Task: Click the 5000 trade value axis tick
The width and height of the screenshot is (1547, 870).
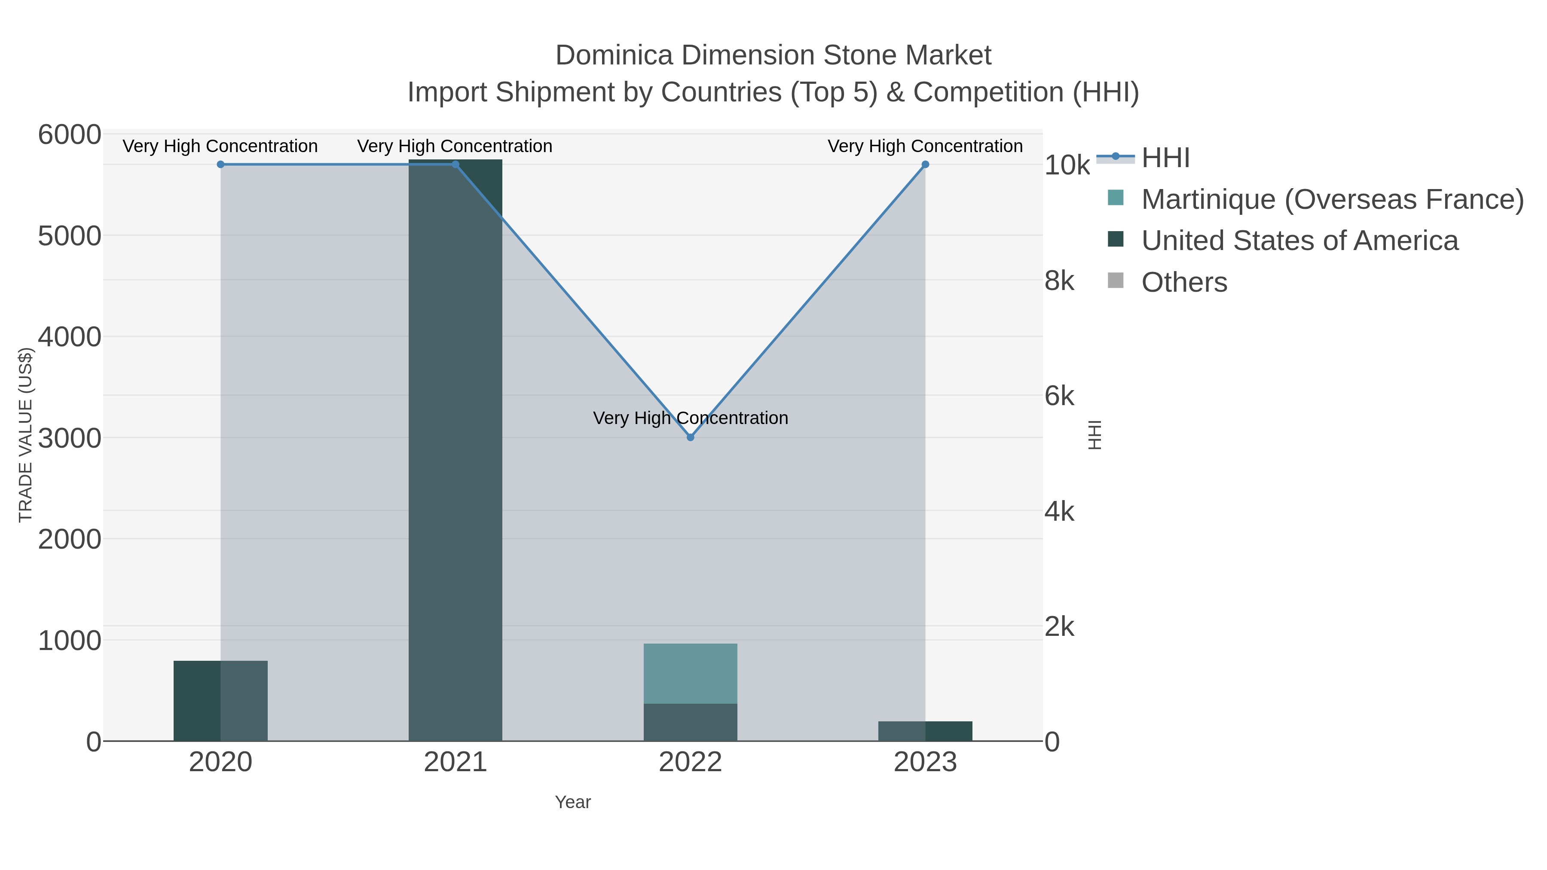Action: [x=69, y=236]
